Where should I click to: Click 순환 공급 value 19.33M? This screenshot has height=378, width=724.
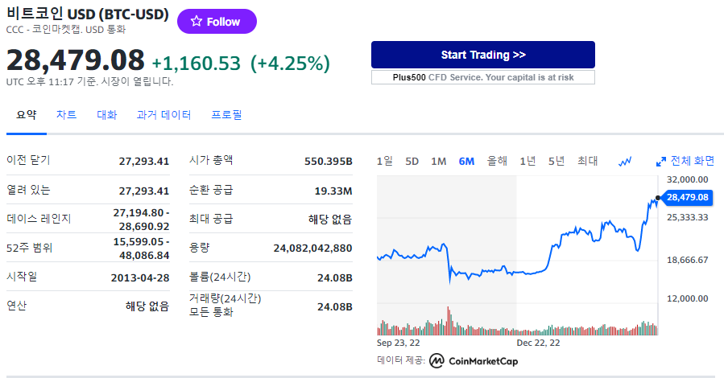(333, 191)
